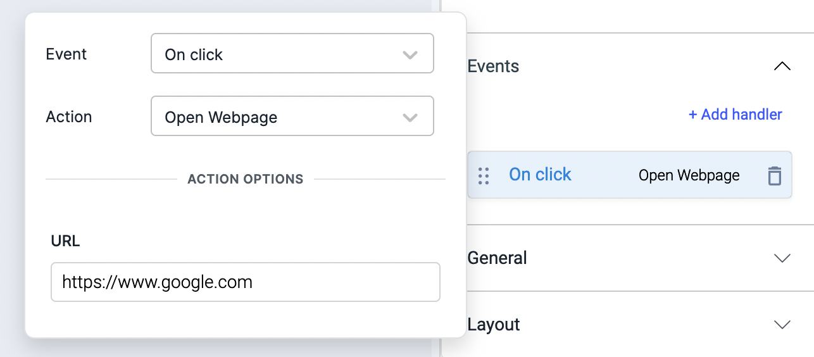The image size is (814, 357).
Task: Click the Event field label
Action: [x=66, y=54]
